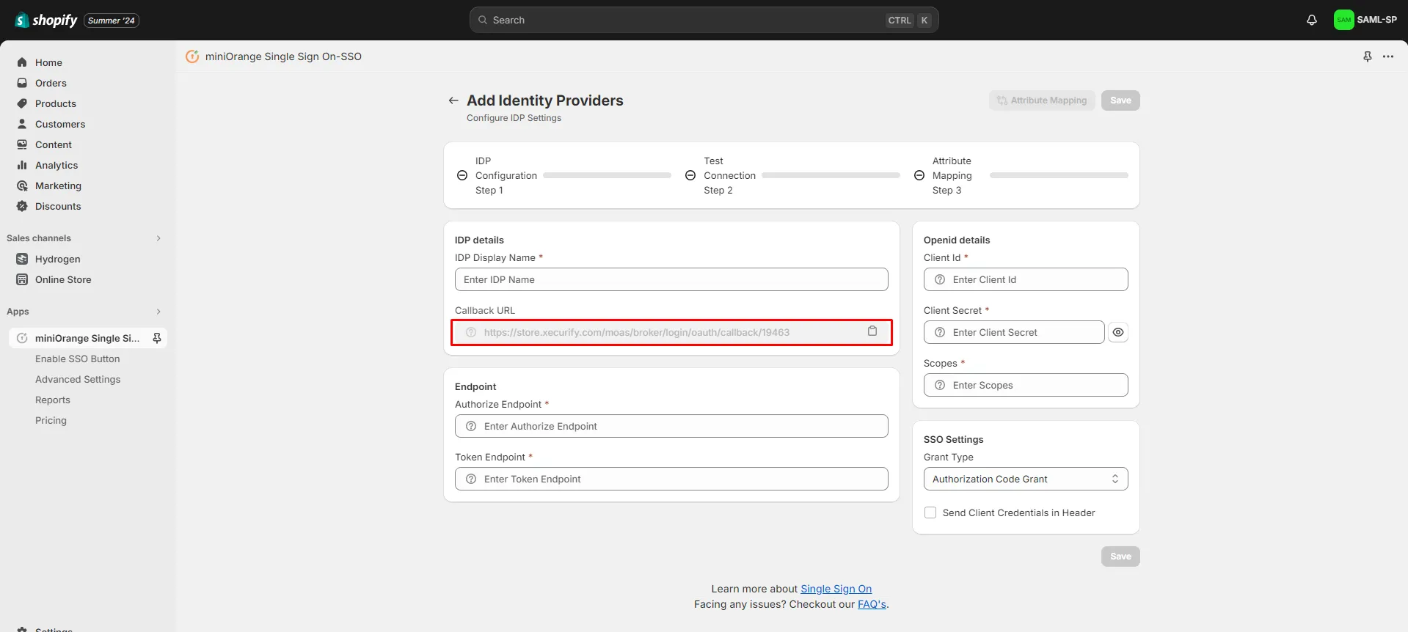Click the Orders inbox icon
Image resolution: width=1408 pixels, height=632 pixels.
pyautogui.click(x=22, y=83)
